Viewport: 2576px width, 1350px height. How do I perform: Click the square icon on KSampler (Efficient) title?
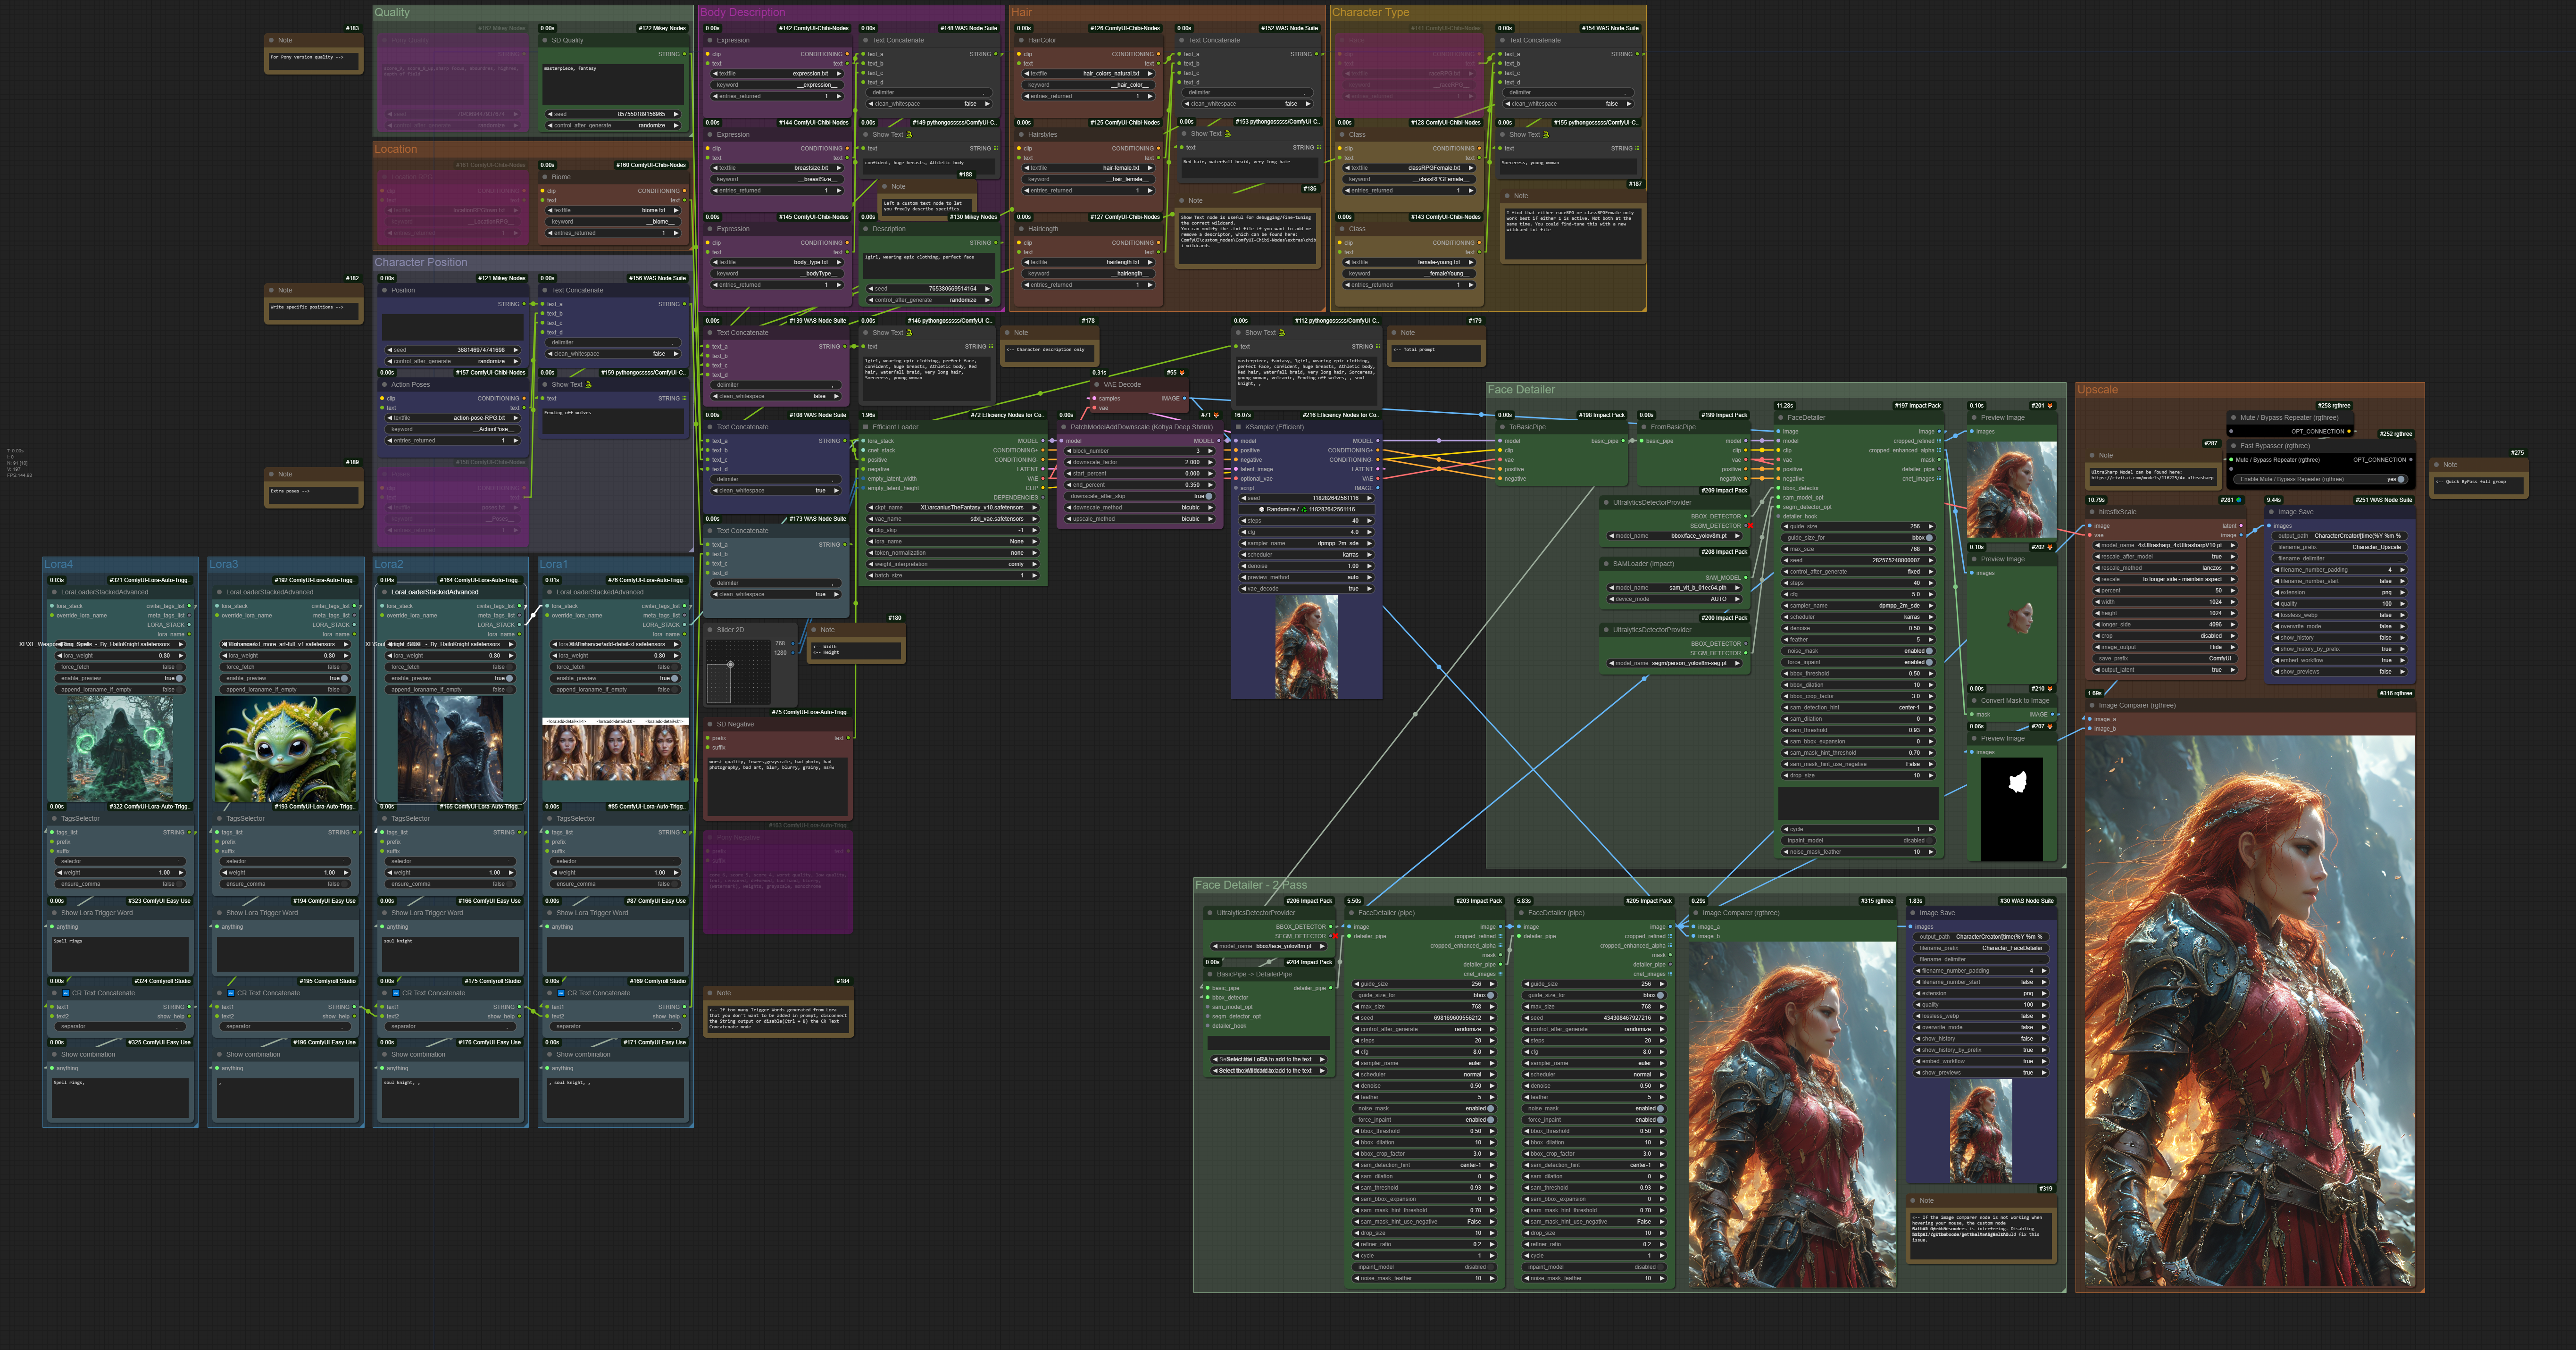[1238, 427]
